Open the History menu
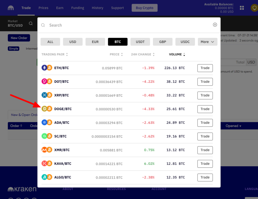This screenshot has width=258, height=199. 98,8
